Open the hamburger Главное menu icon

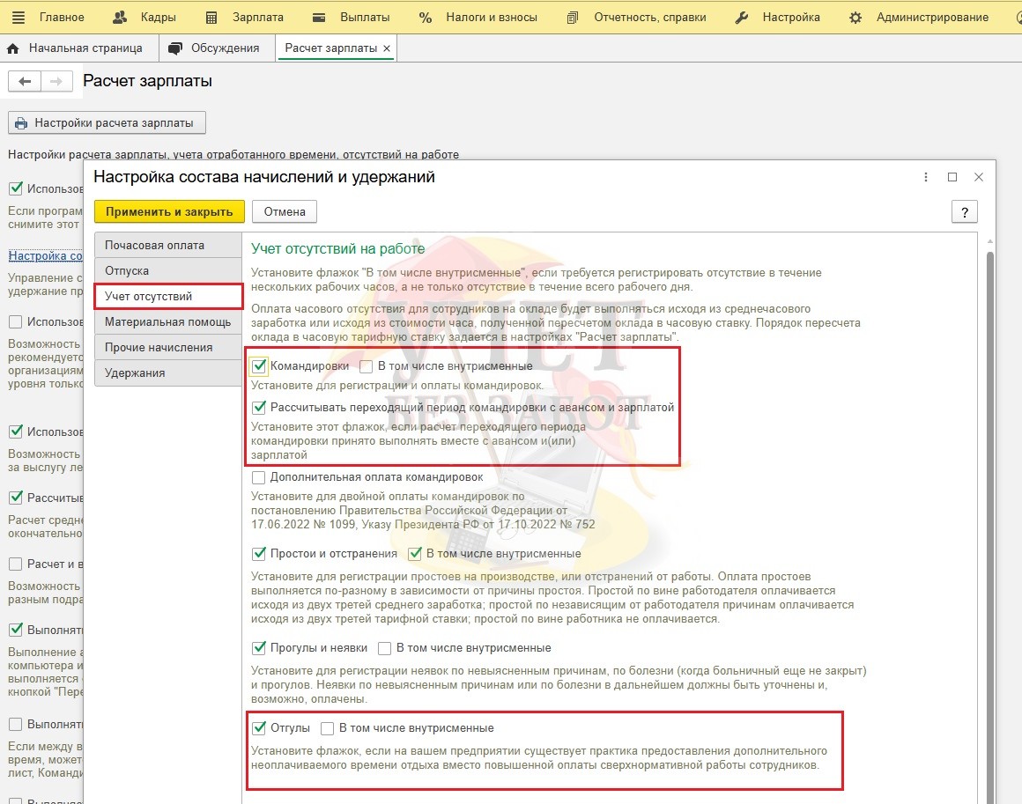click(x=19, y=17)
